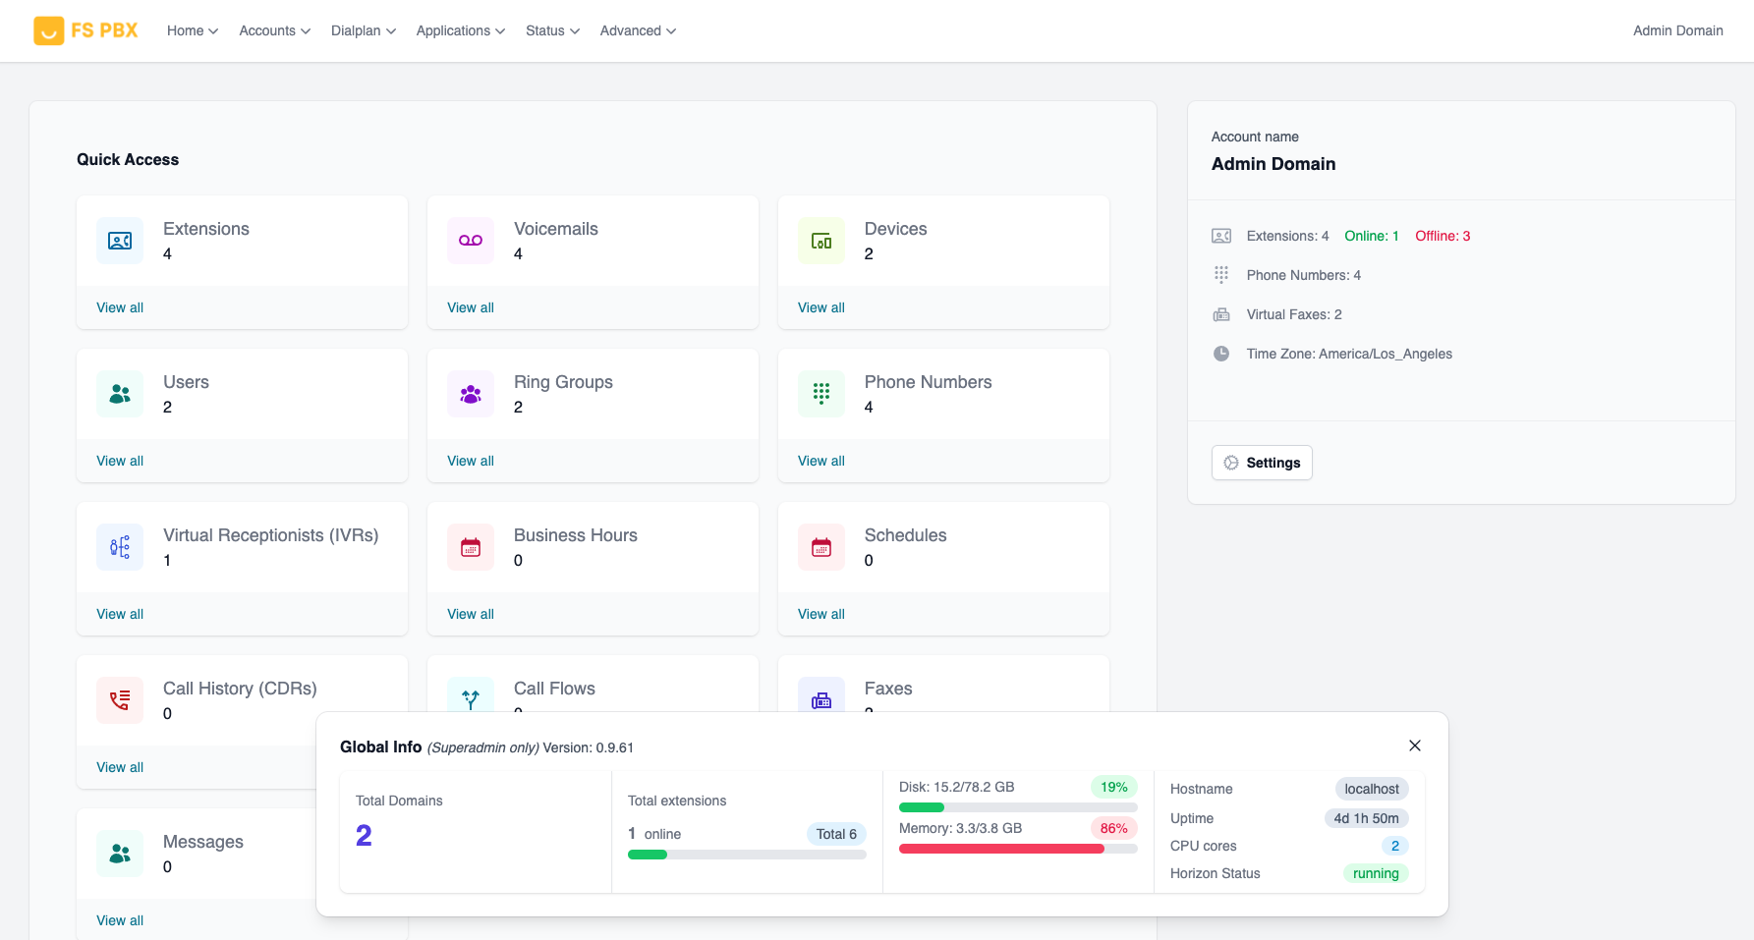Open Virtual Receptionists via its IVR icon
The width and height of the screenshot is (1754, 940).
point(119,546)
